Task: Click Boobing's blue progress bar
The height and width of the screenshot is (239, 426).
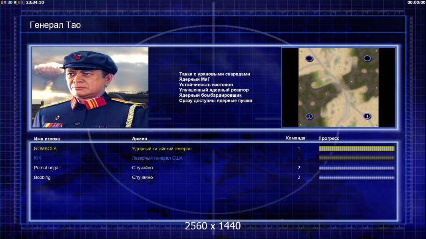Action: pyautogui.click(x=357, y=178)
